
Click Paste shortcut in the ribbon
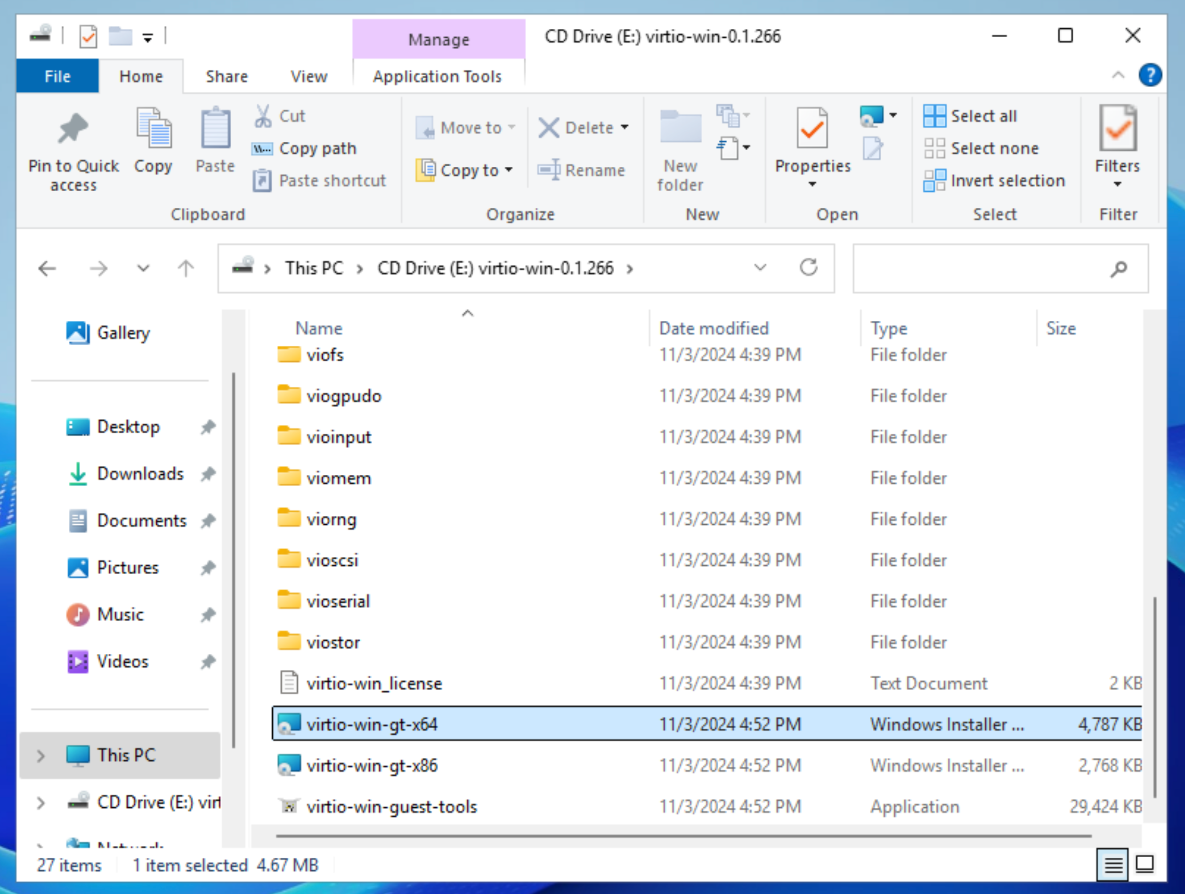coord(319,180)
